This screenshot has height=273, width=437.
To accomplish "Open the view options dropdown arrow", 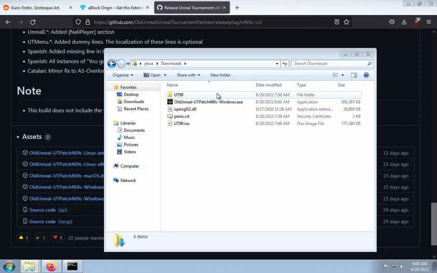I will click(342, 75).
